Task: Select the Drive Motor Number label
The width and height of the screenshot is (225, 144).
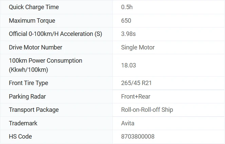Action: pyautogui.click(x=36, y=47)
